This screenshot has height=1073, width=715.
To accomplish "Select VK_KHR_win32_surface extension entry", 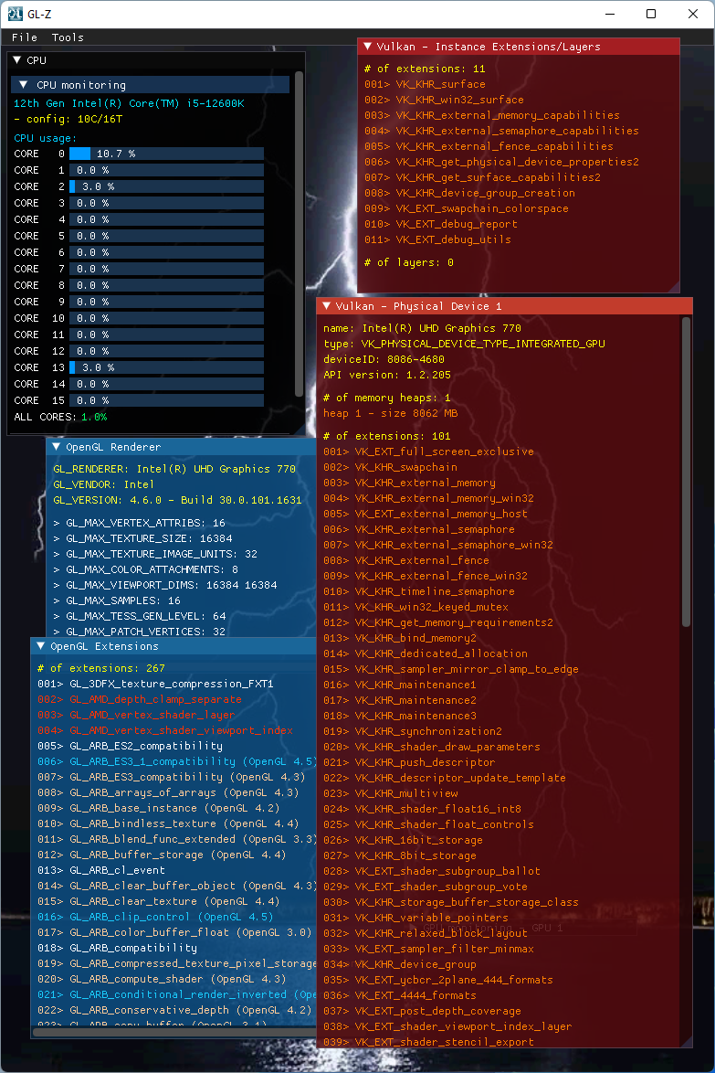I will [444, 100].
